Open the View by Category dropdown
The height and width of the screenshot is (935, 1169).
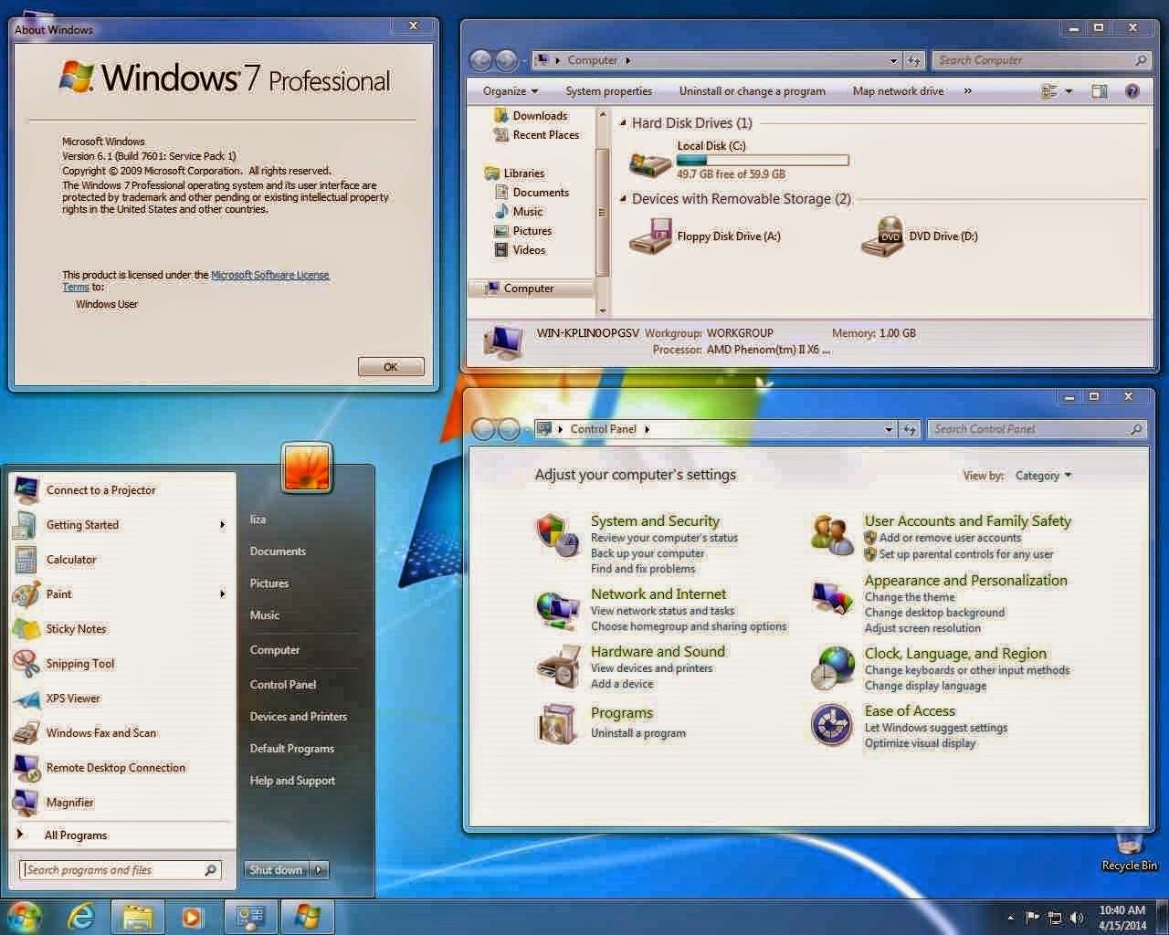click(1043, 476)
